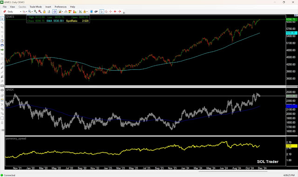Toggle the lock drawings icon in sidebar
The image size is (298, 177).
point(2,123)
